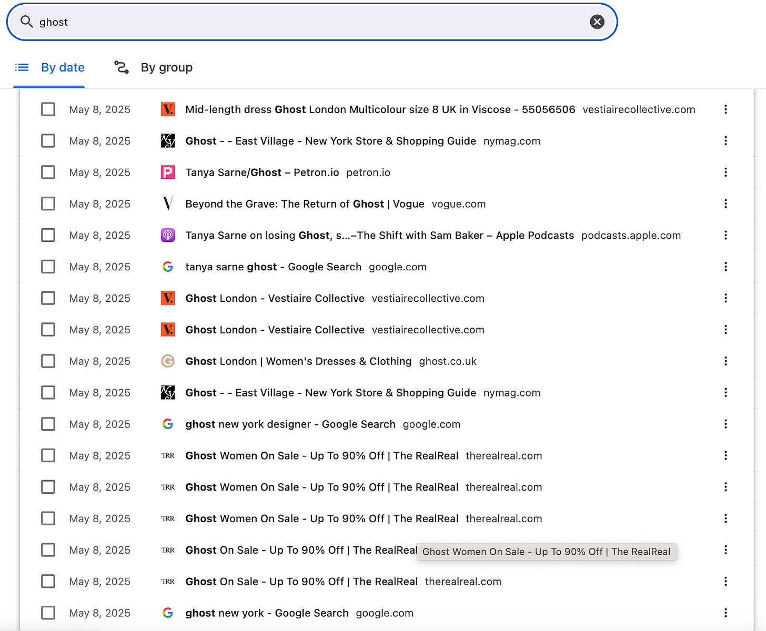
Task: Click the list icon beside By date
Action: click(x=22, y=67)
